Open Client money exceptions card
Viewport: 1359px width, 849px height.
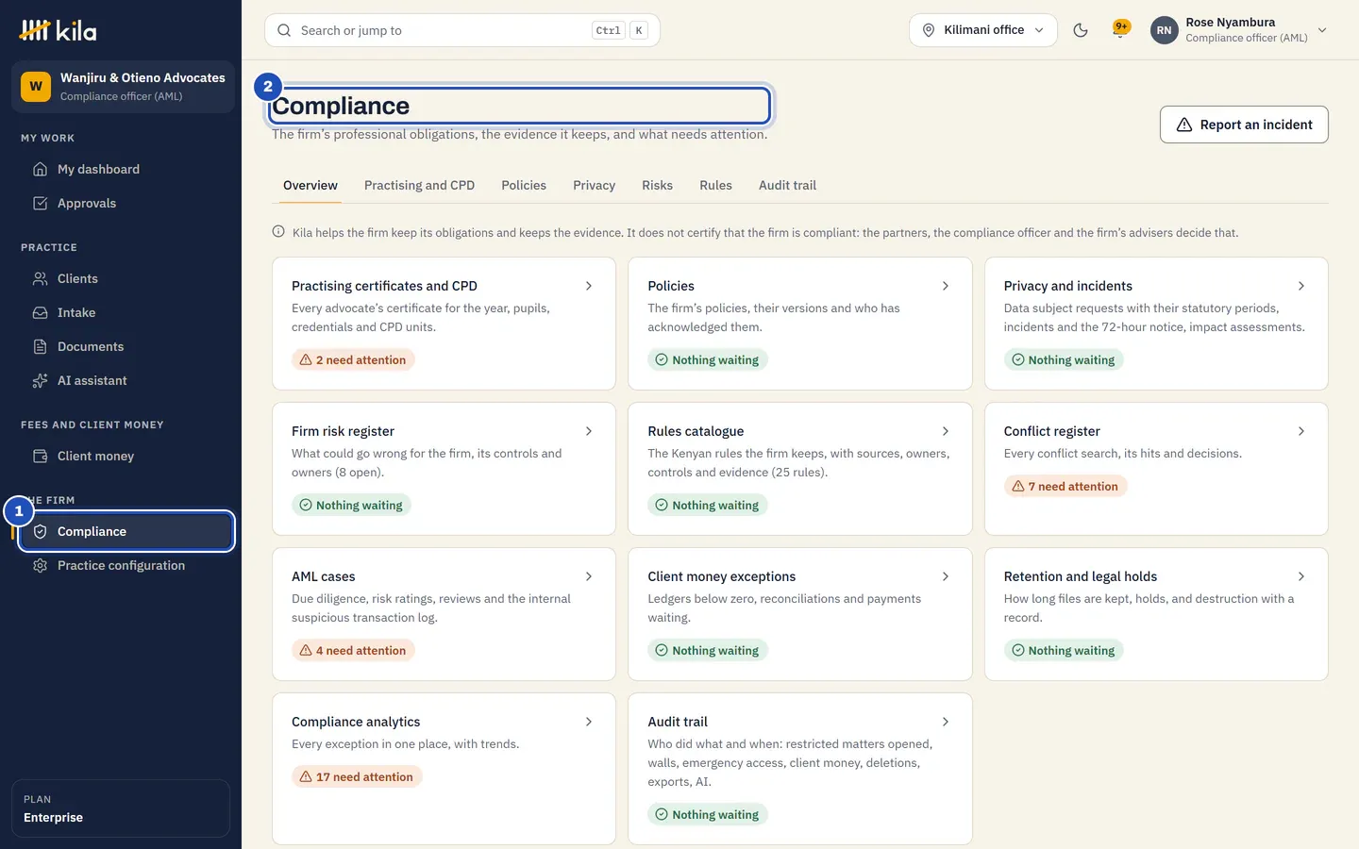tap(799, 614)
